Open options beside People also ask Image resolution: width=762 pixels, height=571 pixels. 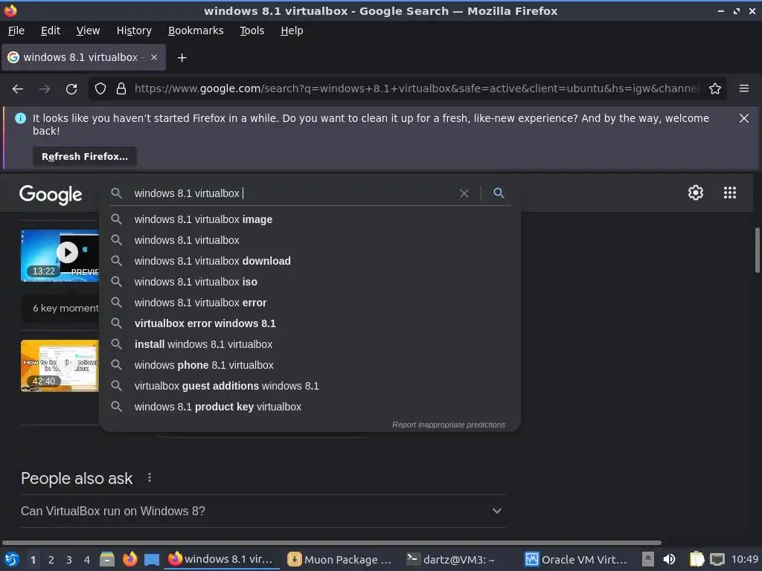pos(150,478)
